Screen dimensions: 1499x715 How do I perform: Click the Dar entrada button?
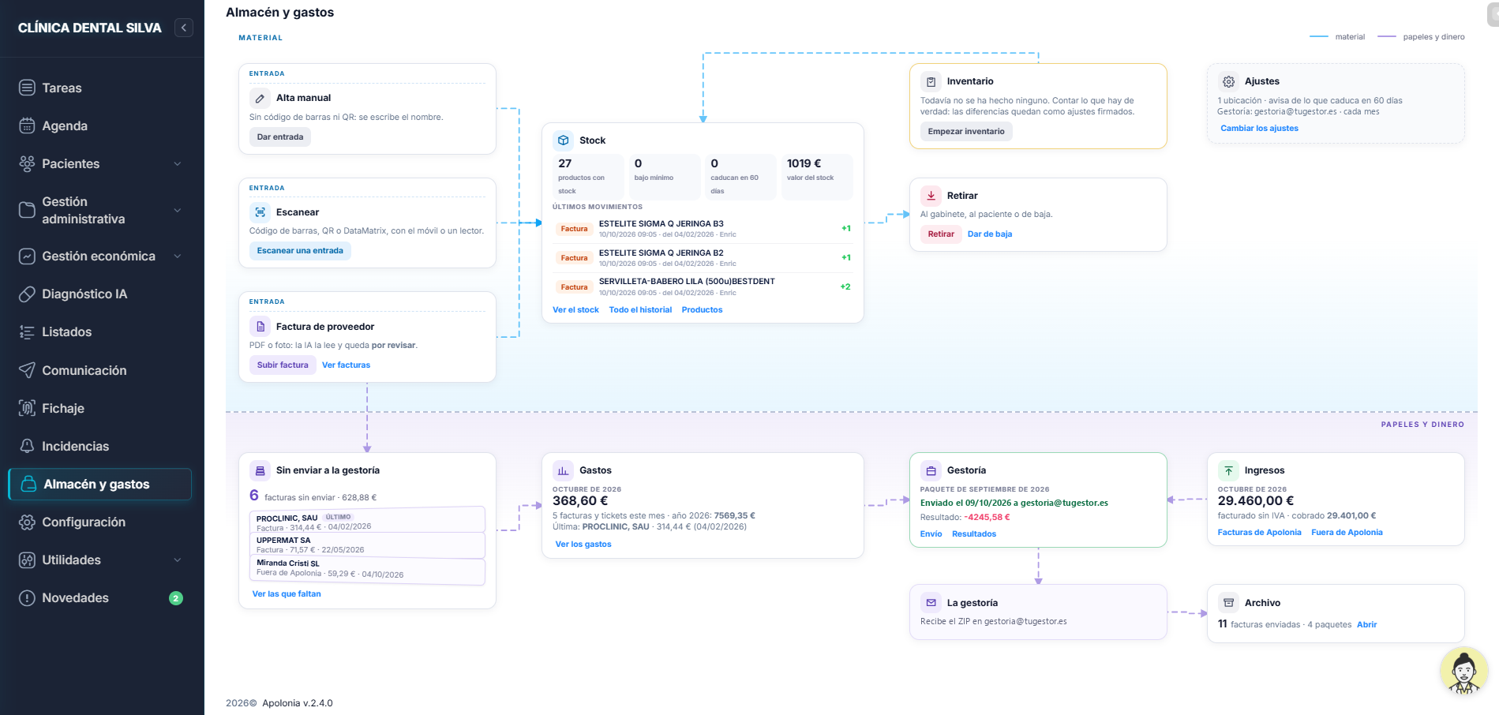[x=280, y=137]
